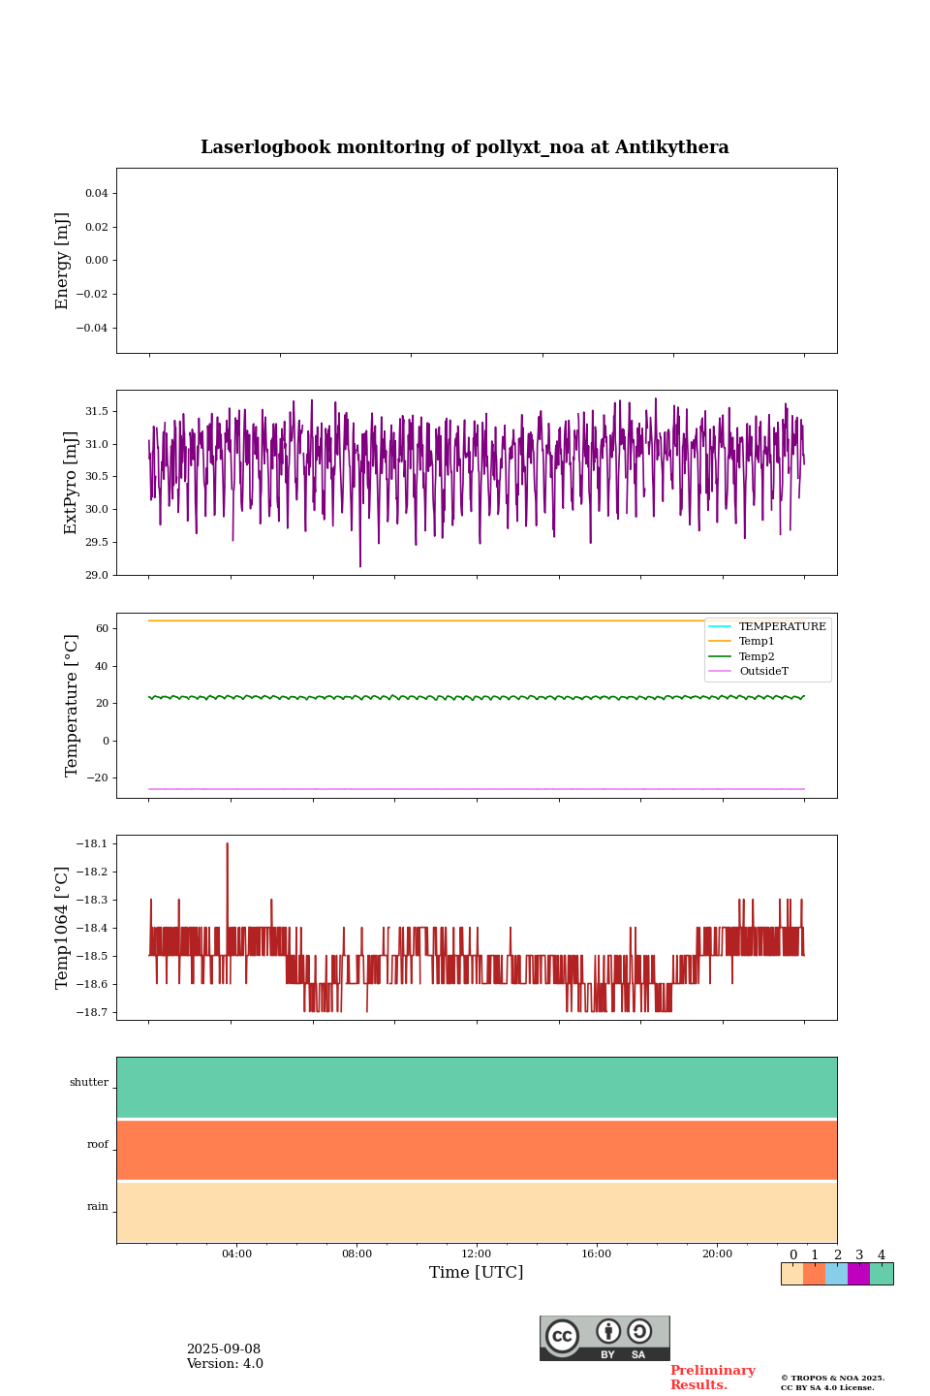Click the 12:00 time axis tick label
The height and width of the screenshot is (1396, 930).
click(477, 1253)
